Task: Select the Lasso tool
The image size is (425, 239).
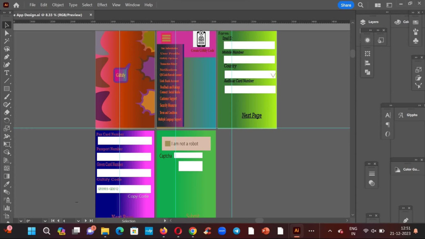Action: [x=7, y=49]
